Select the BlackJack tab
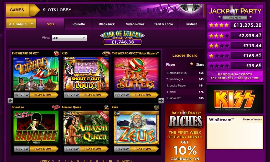This screenshot has width=270, height=162. pos(107,24)
